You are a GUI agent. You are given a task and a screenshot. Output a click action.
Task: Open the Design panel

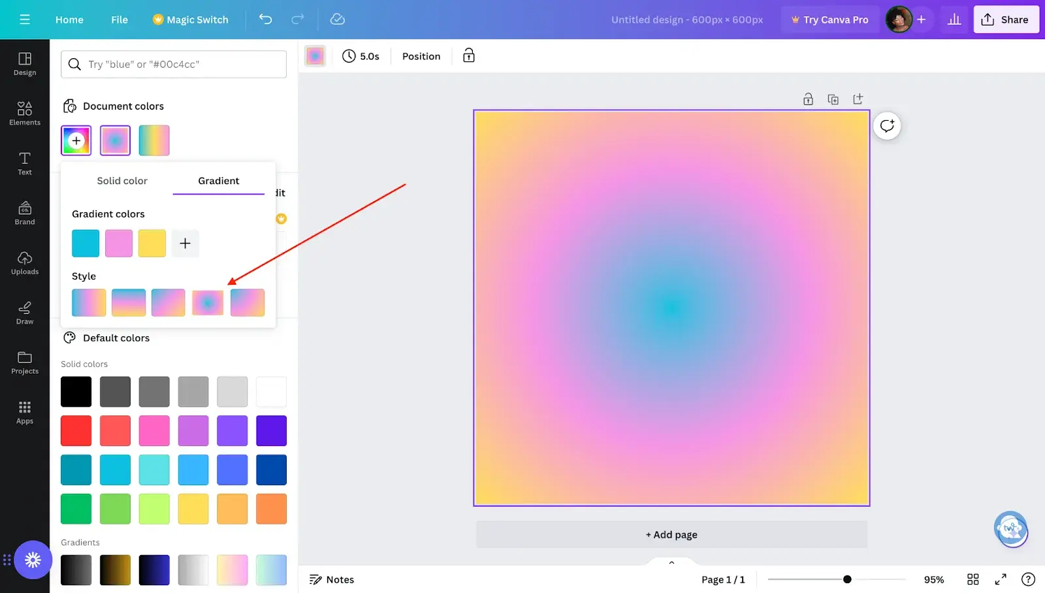click(x=25, y=64)
